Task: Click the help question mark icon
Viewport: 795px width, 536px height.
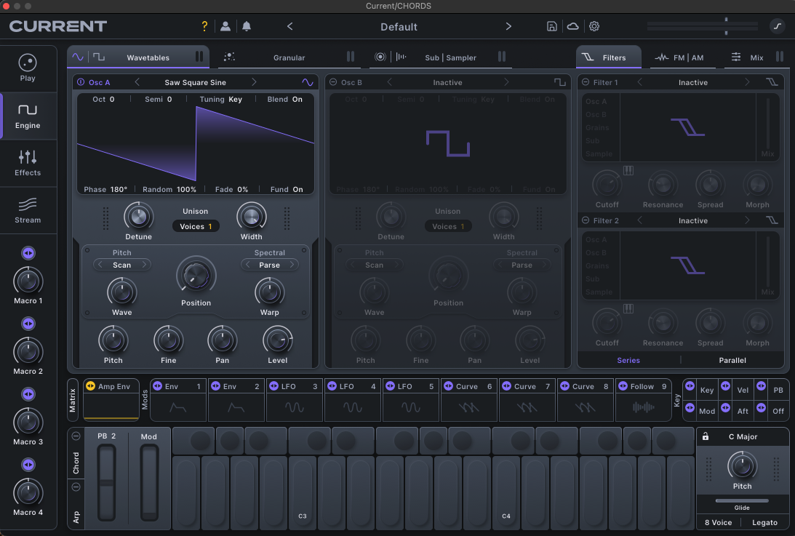Action: [204, 26]
